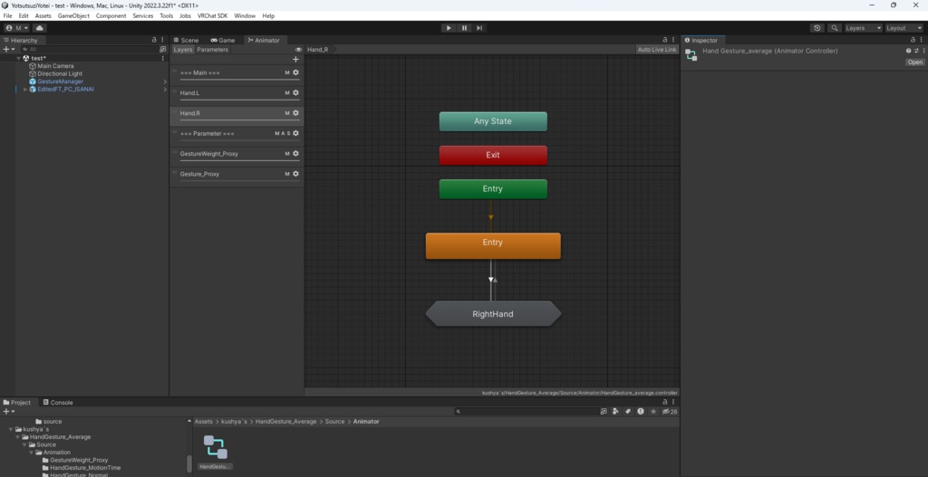Open the Layout dropdown
The height and width of the screenshot is (477, 928).
[x=904, y=28]
